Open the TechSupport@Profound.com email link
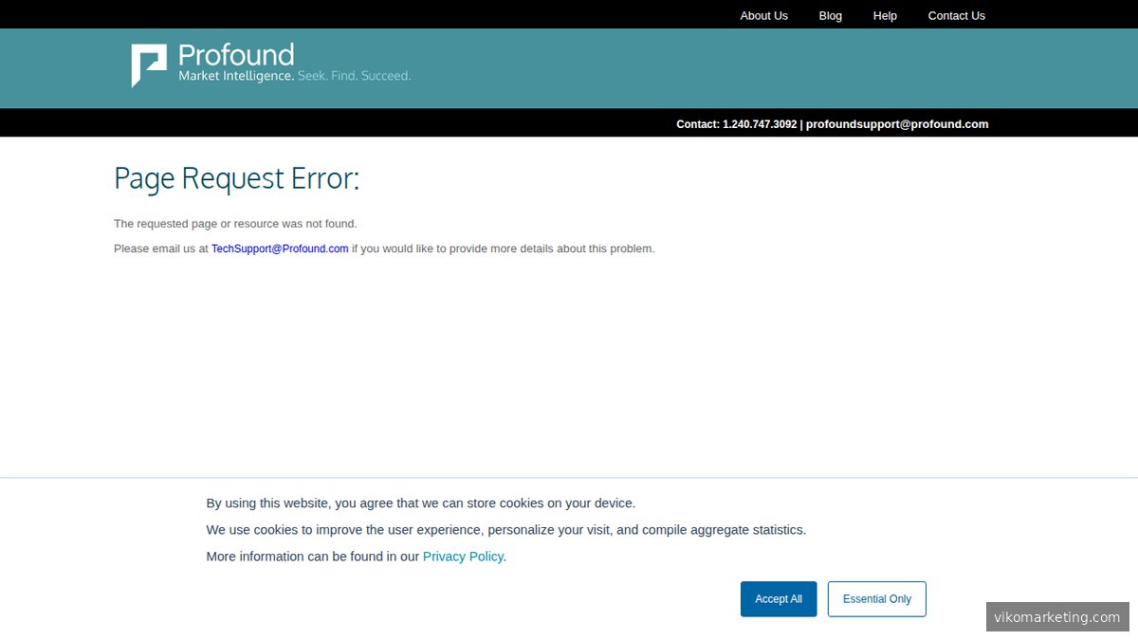 [x=279, y=247]
